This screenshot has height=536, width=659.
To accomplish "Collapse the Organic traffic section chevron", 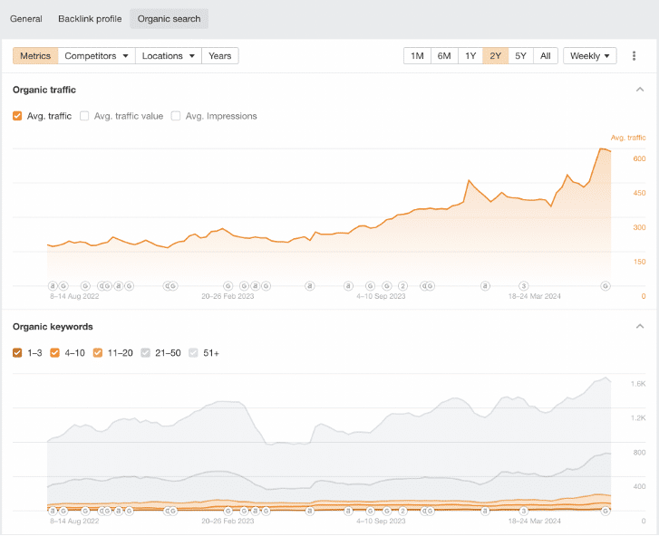I will (640, 90).
